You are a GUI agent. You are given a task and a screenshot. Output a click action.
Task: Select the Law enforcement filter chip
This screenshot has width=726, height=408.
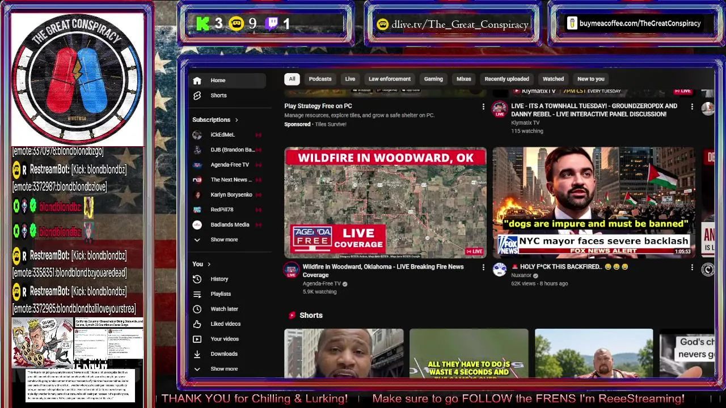pos(389,79)
